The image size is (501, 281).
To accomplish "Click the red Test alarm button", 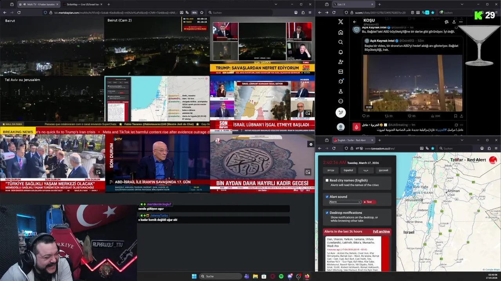I will tap(369, 202).
